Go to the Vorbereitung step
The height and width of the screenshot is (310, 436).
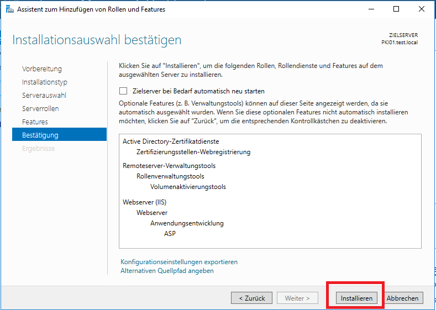42,69
